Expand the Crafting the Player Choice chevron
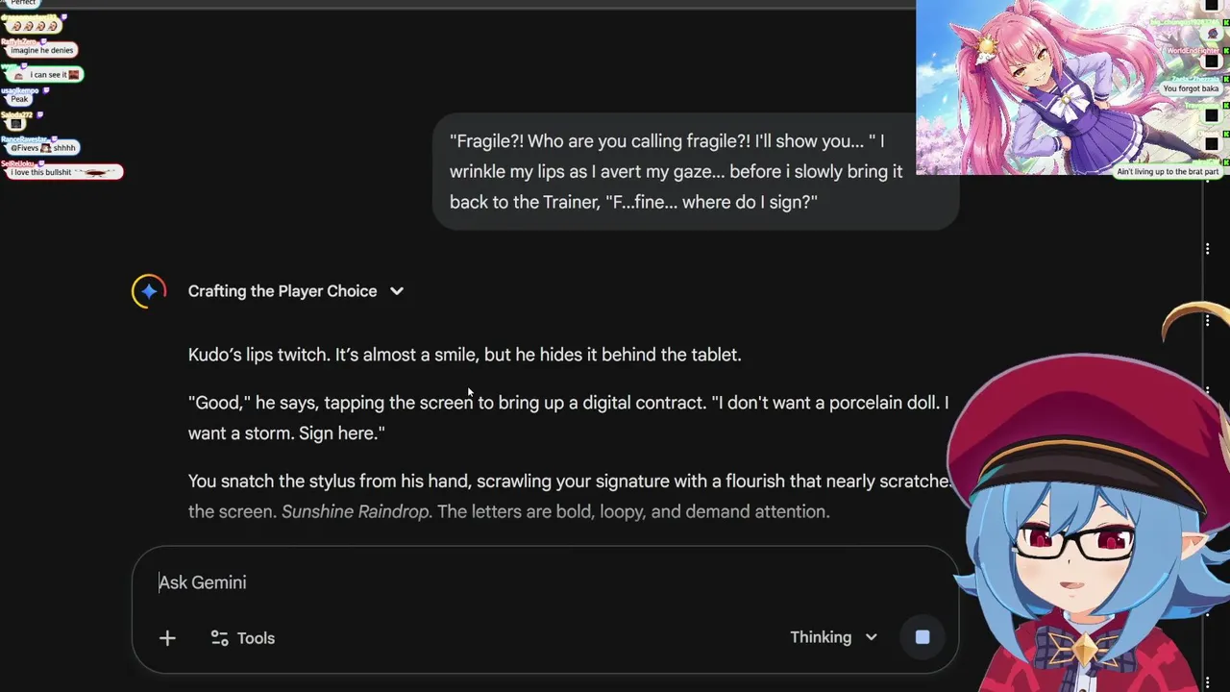This screenshot has height=692, width=1230. coord(397,291)
